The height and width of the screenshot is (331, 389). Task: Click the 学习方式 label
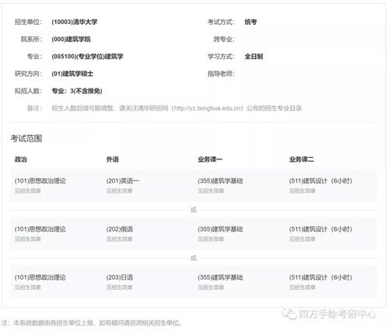click(221, 57)
